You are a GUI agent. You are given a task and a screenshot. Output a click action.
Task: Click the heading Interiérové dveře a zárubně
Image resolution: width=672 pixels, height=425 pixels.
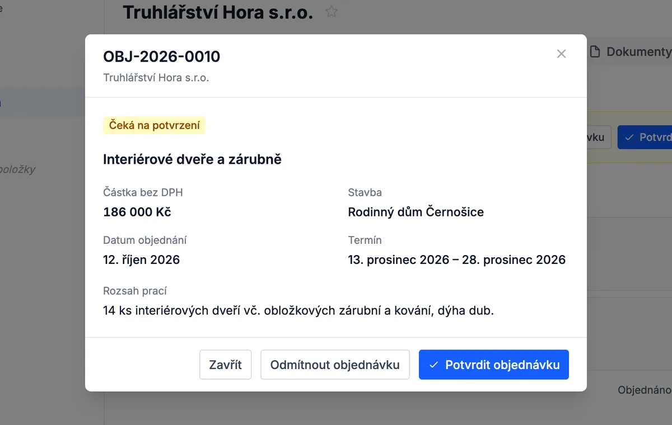click(192, 159)
